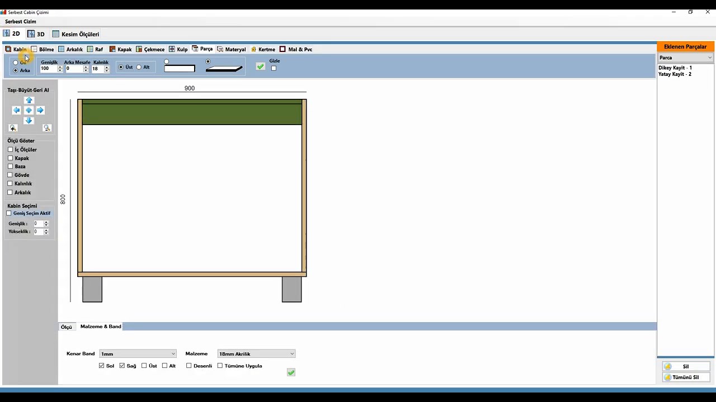Enable Baza dimension display
Image resolution: width=716 pixels, height=402 pixels.
(x=10, y=166)
